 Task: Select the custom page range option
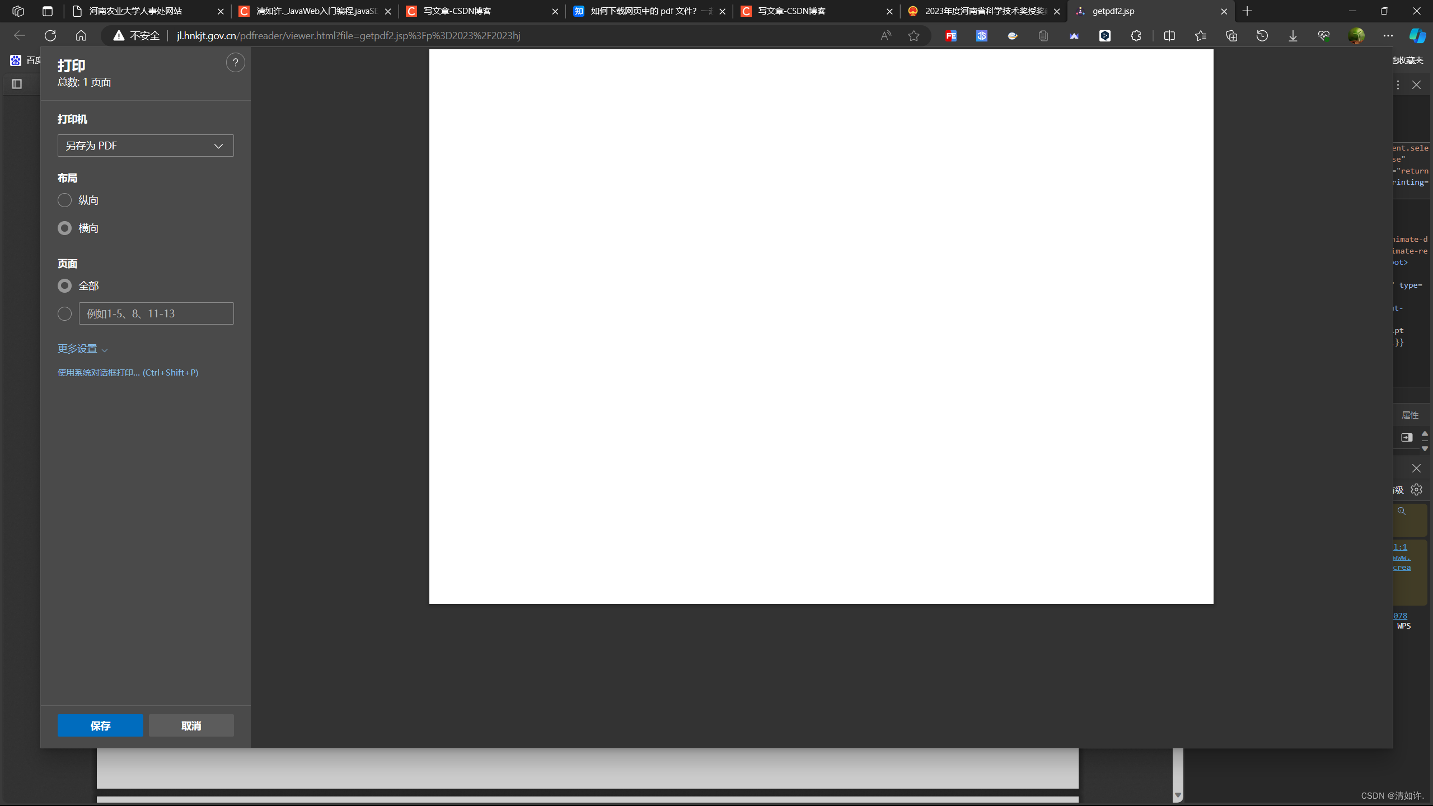point(65,314)
